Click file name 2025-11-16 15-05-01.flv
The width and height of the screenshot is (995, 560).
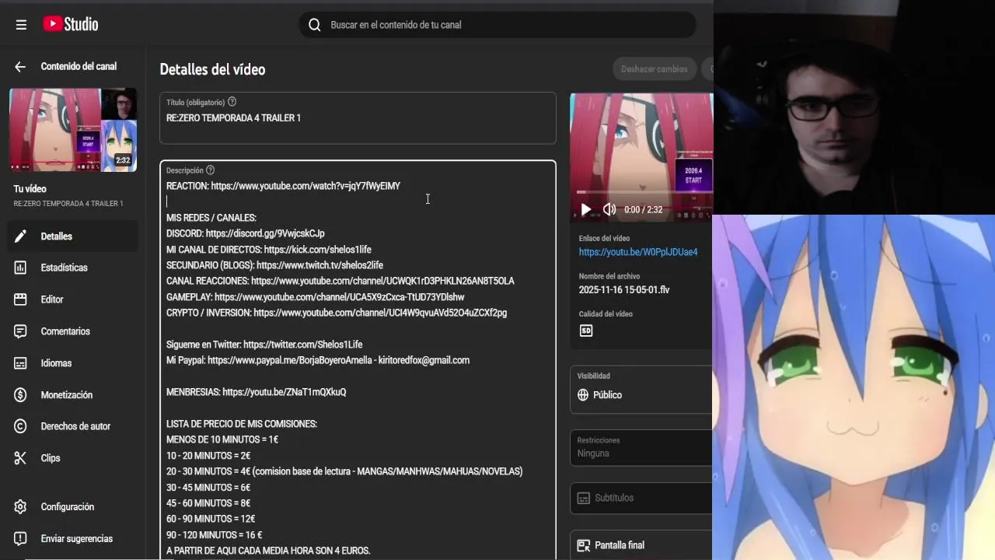pyautogui.click(x=624, y=290)
